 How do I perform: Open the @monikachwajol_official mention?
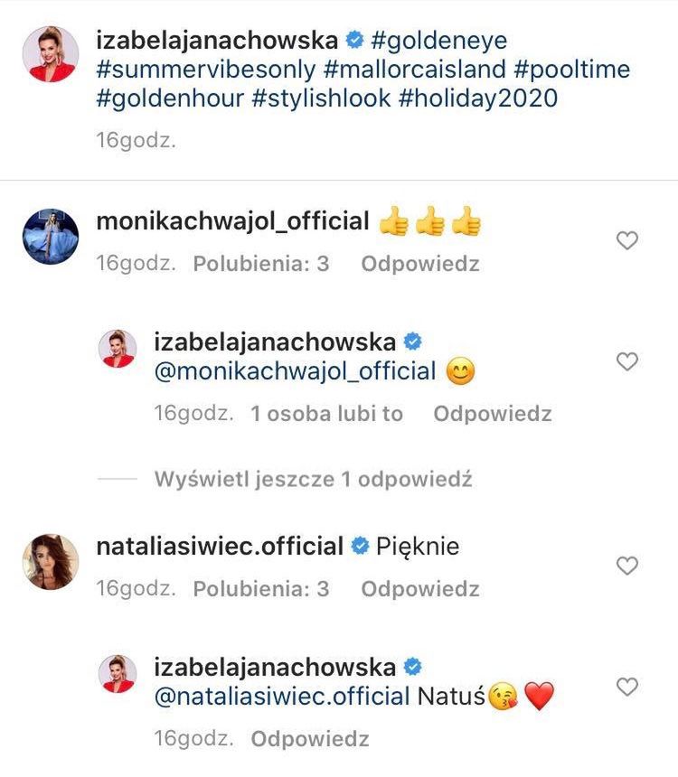pyautogui.click(x=295, y=371)
